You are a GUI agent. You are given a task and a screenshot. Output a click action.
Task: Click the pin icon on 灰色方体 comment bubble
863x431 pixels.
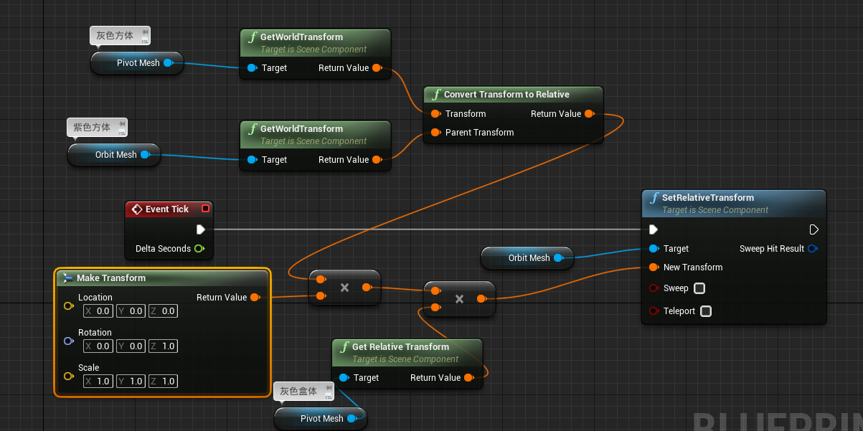[x=144, y=32]
